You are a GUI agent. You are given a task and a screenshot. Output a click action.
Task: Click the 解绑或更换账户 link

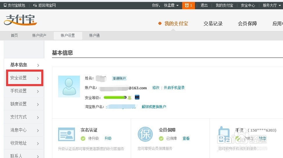pos(154,107)
